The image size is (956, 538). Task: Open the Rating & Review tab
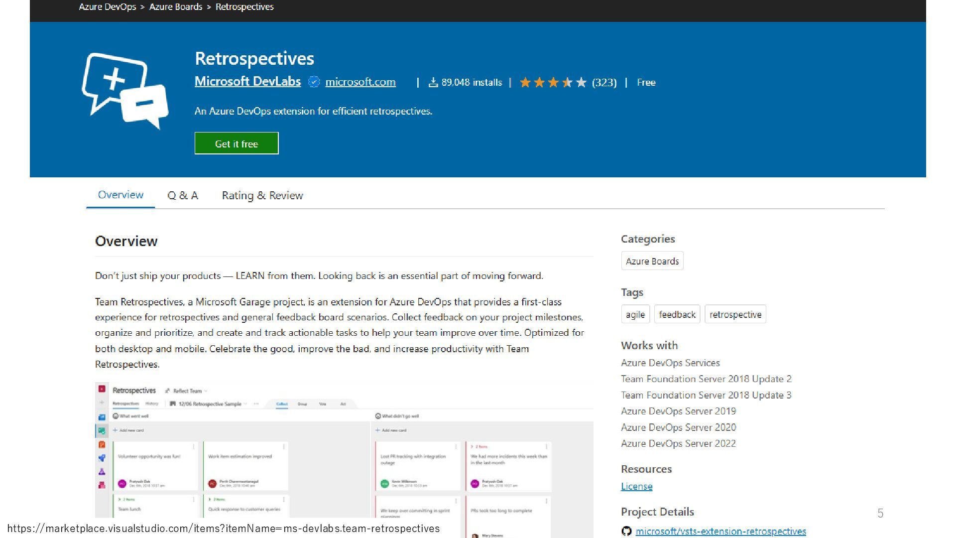(x=262, y=195)
